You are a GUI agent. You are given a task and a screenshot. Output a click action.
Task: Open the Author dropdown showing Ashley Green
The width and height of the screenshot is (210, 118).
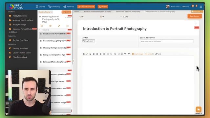89,41
